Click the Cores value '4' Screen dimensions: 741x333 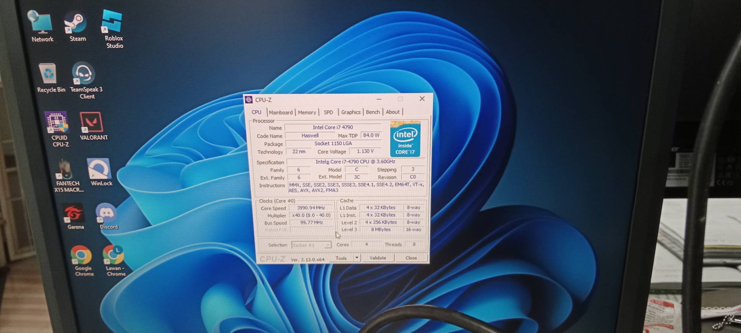click(x=366, y=244)
